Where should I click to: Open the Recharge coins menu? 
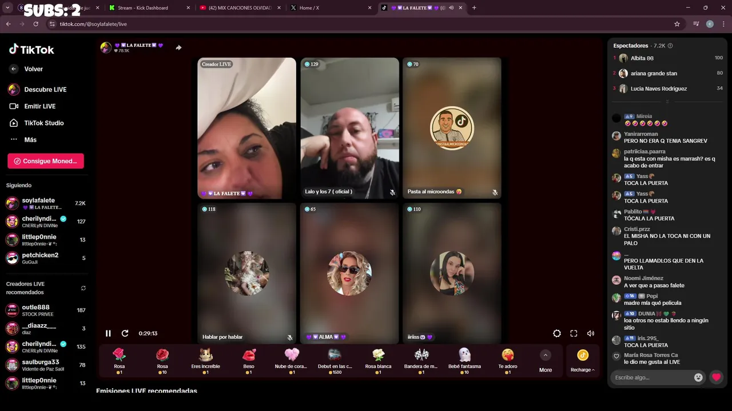tap(582, 361)
